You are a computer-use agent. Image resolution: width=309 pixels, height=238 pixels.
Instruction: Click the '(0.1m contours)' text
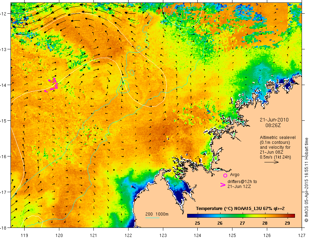(275, 142)
